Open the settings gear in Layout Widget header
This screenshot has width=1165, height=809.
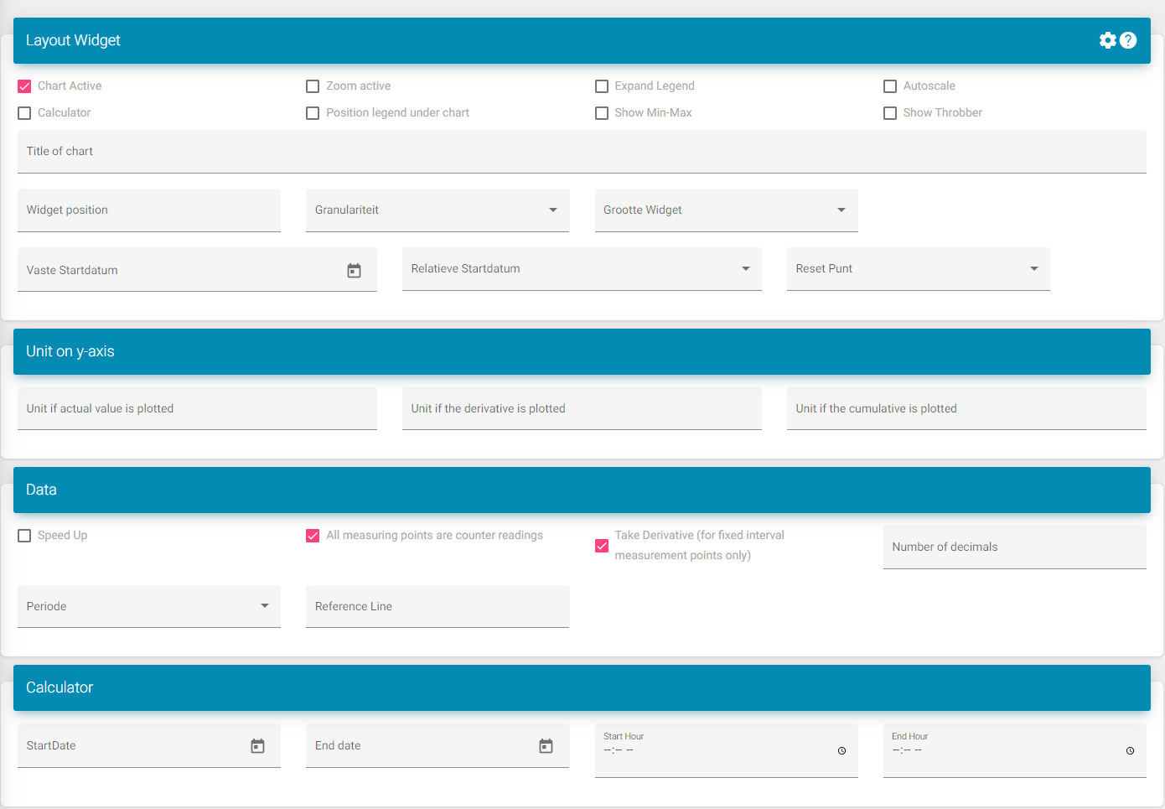pos(1107,40)
